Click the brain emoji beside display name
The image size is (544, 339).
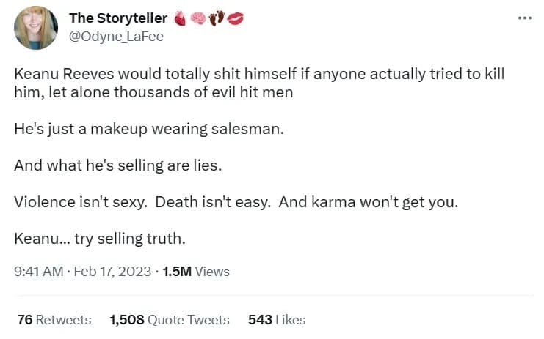click(198, 18)
